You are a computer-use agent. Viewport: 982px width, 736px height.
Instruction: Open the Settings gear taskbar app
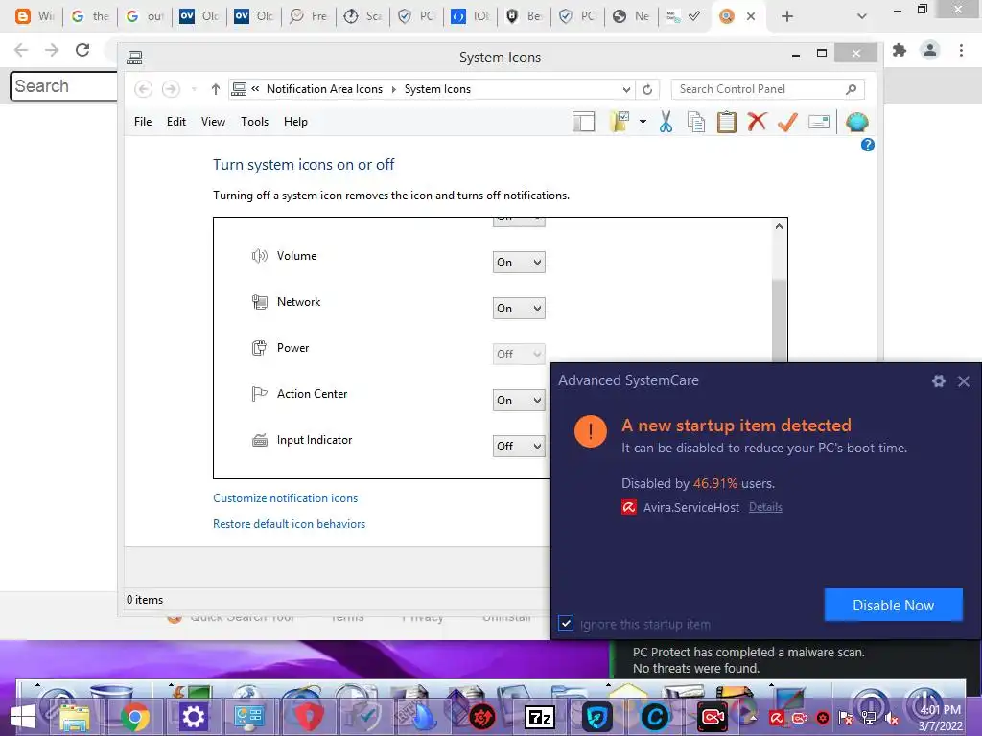point(193,717)
